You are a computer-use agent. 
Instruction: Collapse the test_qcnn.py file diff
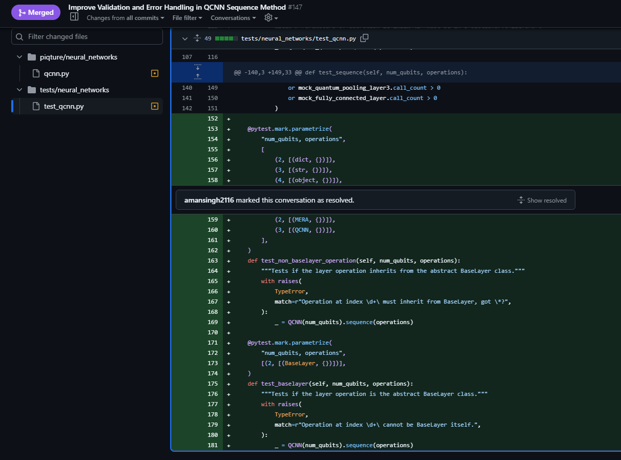point(185,38)
